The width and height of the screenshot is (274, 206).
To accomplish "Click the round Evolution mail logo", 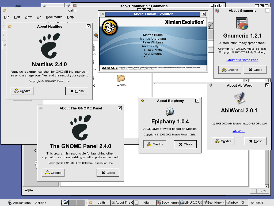I will click(110, 27).
